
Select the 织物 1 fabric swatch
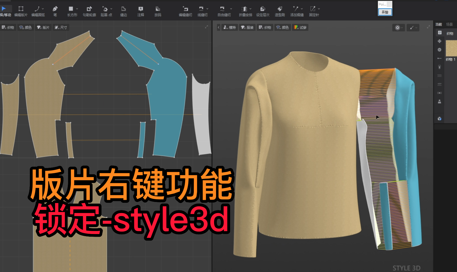click(x=451, y=48)
